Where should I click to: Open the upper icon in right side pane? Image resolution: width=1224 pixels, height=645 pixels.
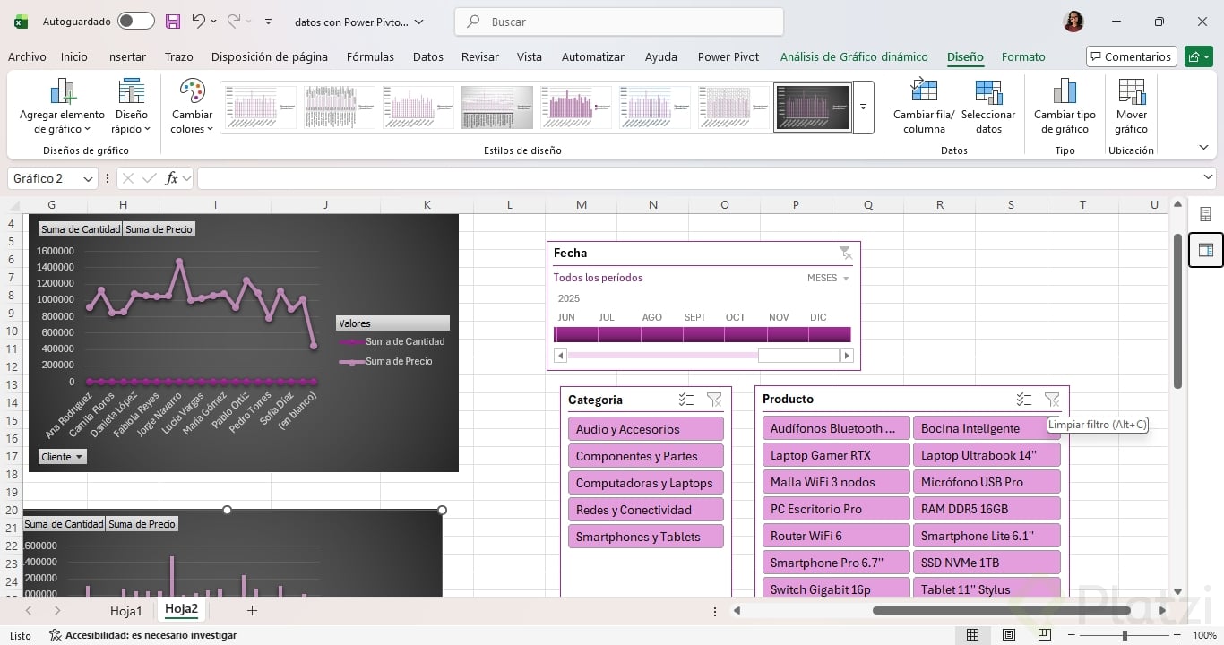tap(1205, 214)
